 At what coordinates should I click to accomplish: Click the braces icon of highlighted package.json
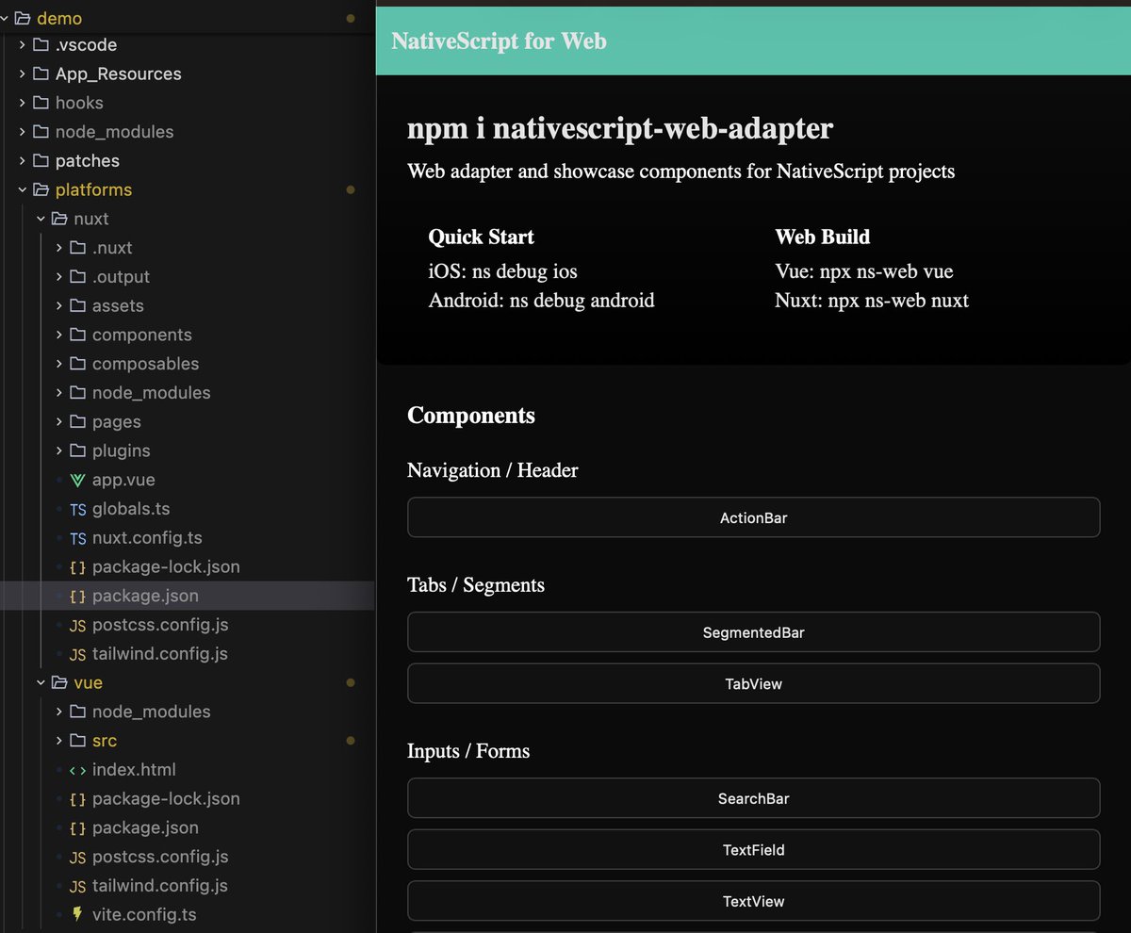coord(77,596)
